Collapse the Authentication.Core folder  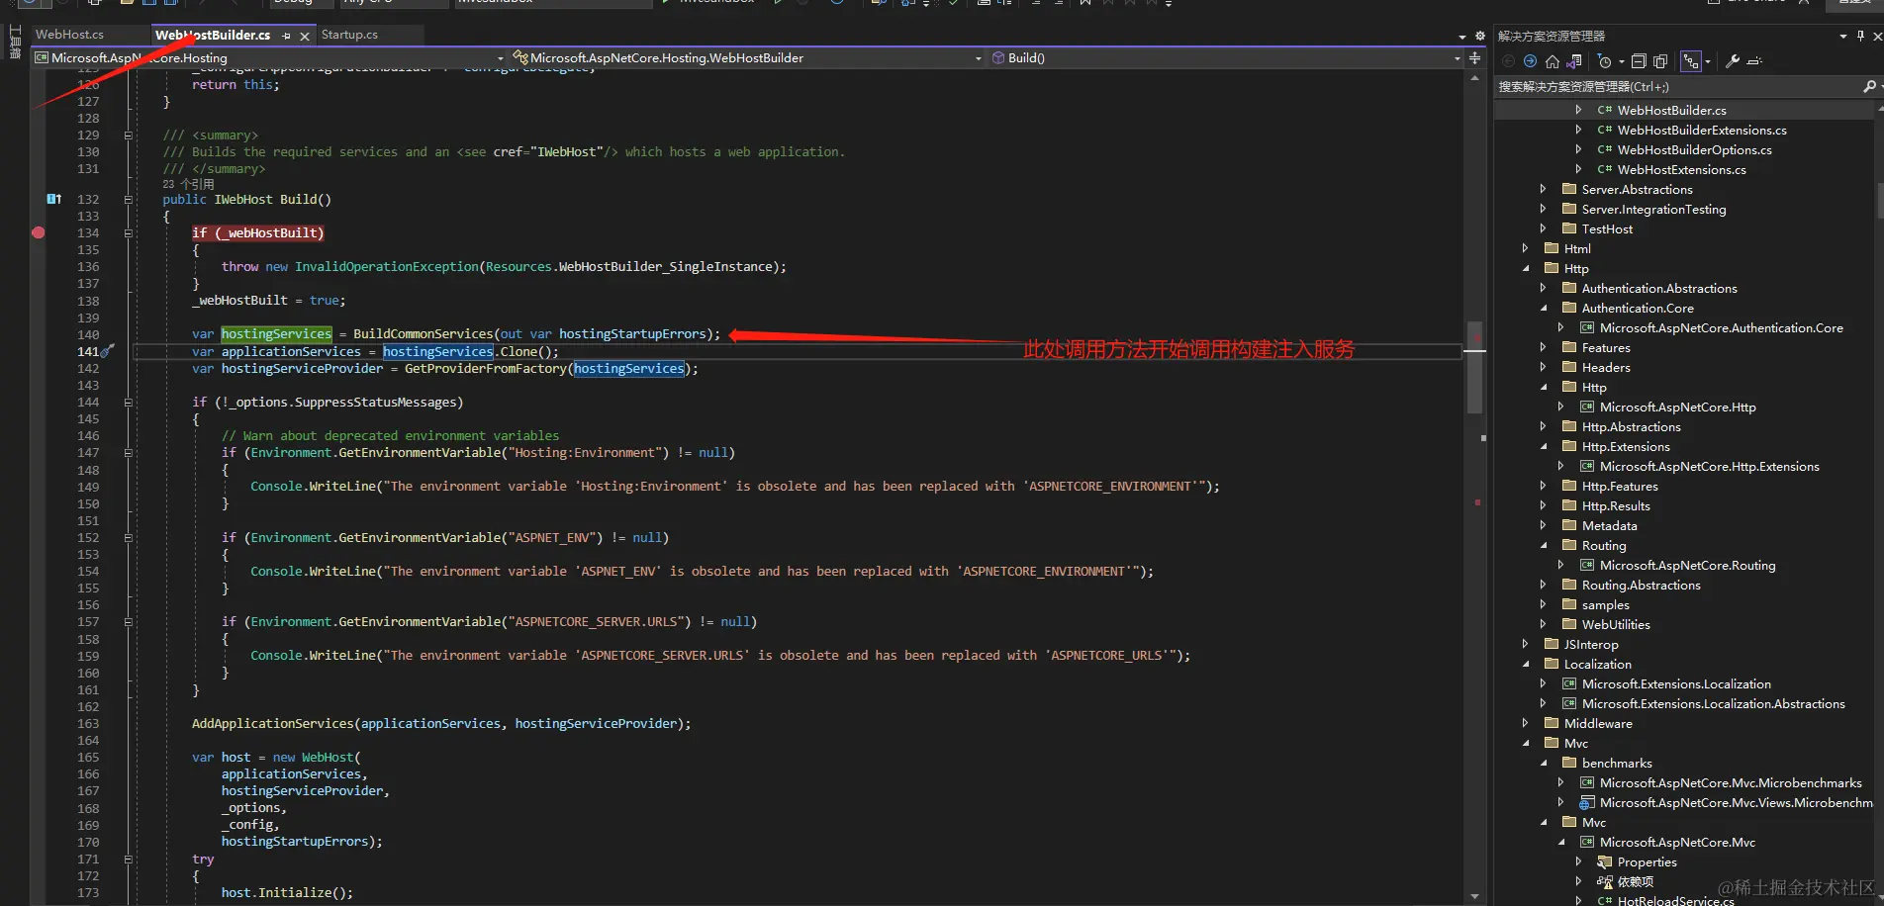(x=1543, y=308)
